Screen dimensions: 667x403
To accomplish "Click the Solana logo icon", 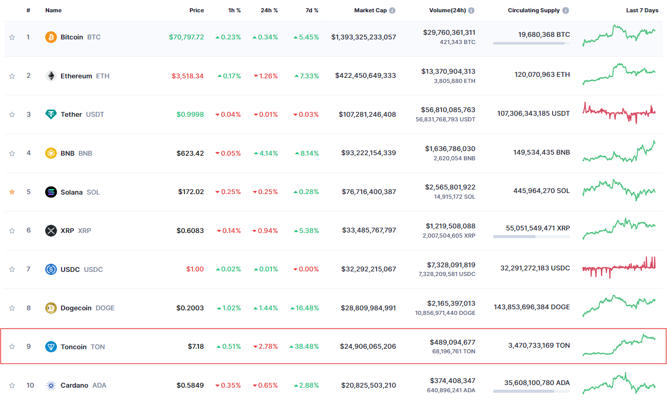I will click(51, 192).
